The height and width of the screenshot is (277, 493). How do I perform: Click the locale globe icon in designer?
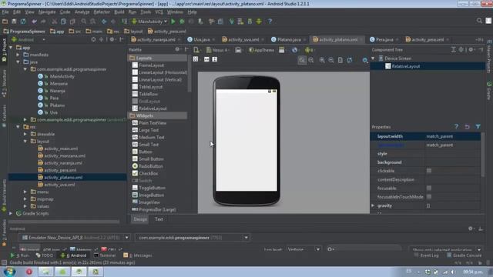(294, 50)
